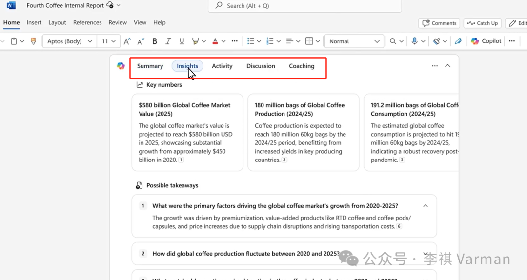The height and width of the screenshot is (280, 527).
Task: Click the Possible takeaways heading icon
Action: point(139,185)
